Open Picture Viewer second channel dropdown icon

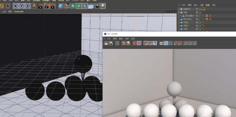(x=150, y=43)
